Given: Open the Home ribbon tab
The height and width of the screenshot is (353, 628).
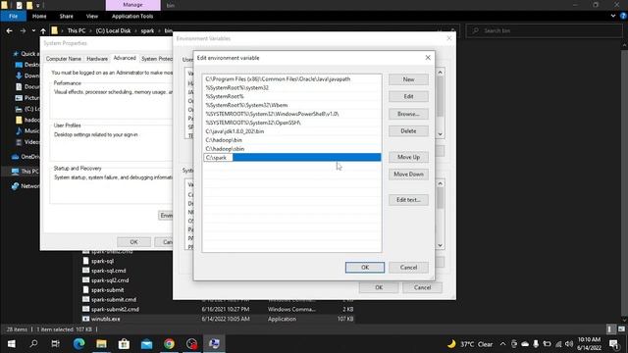Looking at the screenshot, I should coord(39,16).
